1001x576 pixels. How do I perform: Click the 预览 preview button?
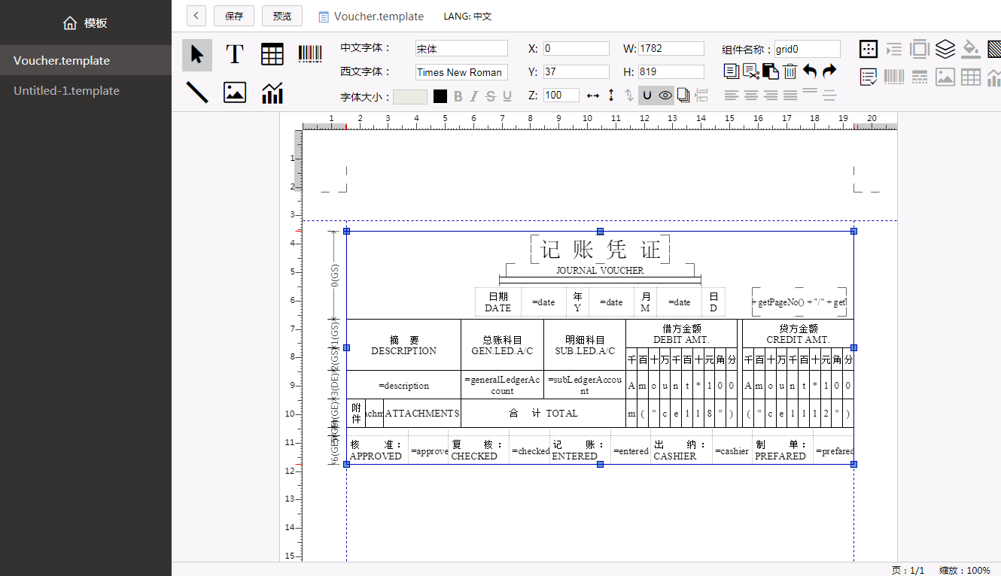coord(282,16)
